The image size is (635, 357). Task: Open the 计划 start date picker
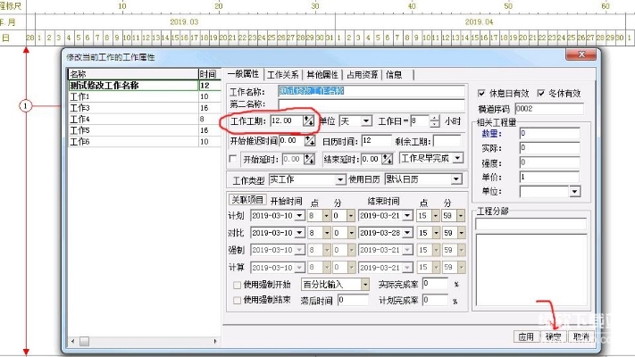coord(299,215)
